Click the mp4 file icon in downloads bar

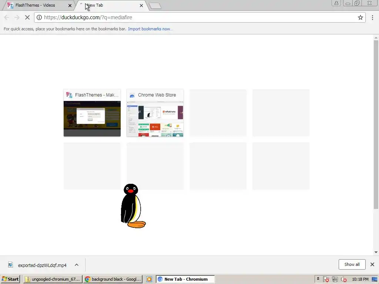click(10, 265)
